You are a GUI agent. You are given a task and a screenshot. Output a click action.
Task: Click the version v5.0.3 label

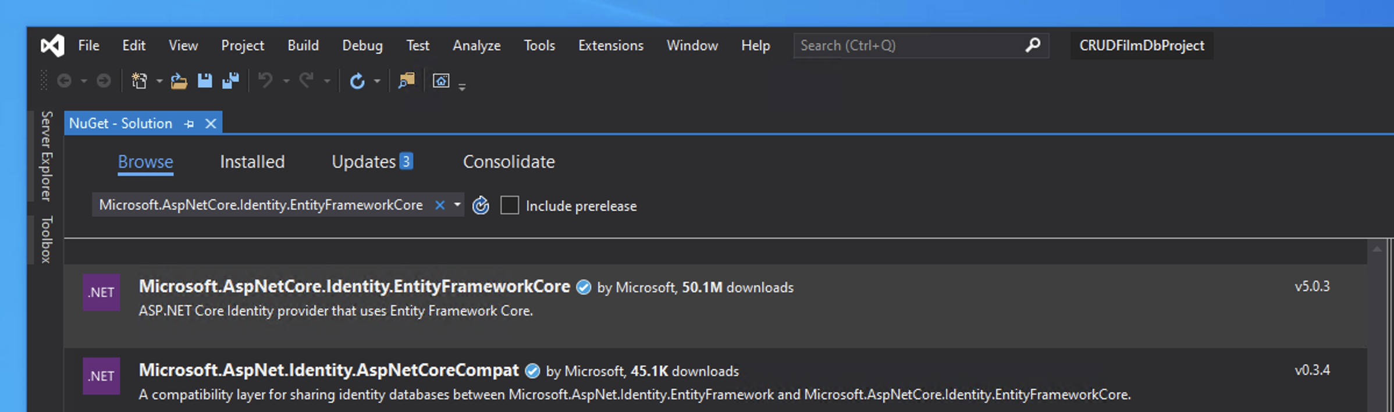(1312, 286)
